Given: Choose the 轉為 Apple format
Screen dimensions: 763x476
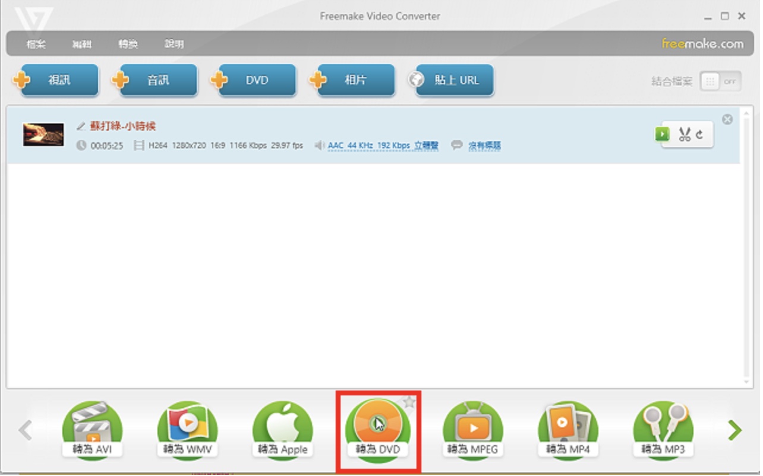Looking at the screenshot, I should 282,431.
